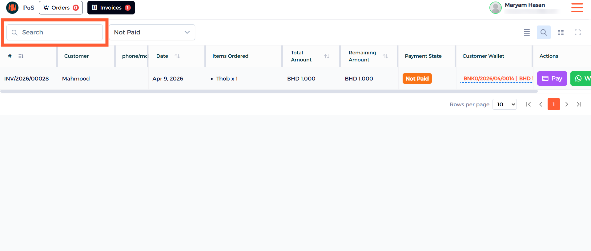This screenshot has width=591, height=251.
Task: Toggle the column density view icon
Action: [x=561, y=32]
